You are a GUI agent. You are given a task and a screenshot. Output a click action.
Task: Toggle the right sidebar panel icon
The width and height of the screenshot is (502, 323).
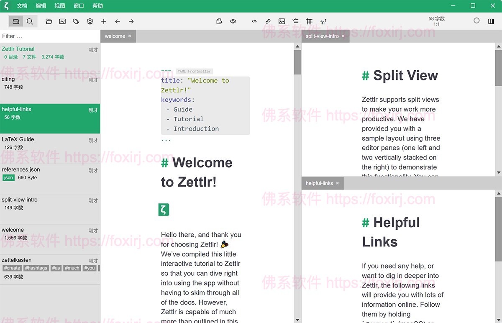(491, 21)
